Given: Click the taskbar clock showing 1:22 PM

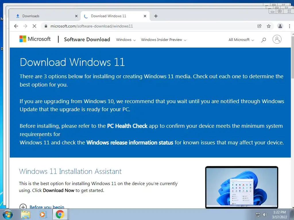Looking at the screenshot, I should [279, 215].
